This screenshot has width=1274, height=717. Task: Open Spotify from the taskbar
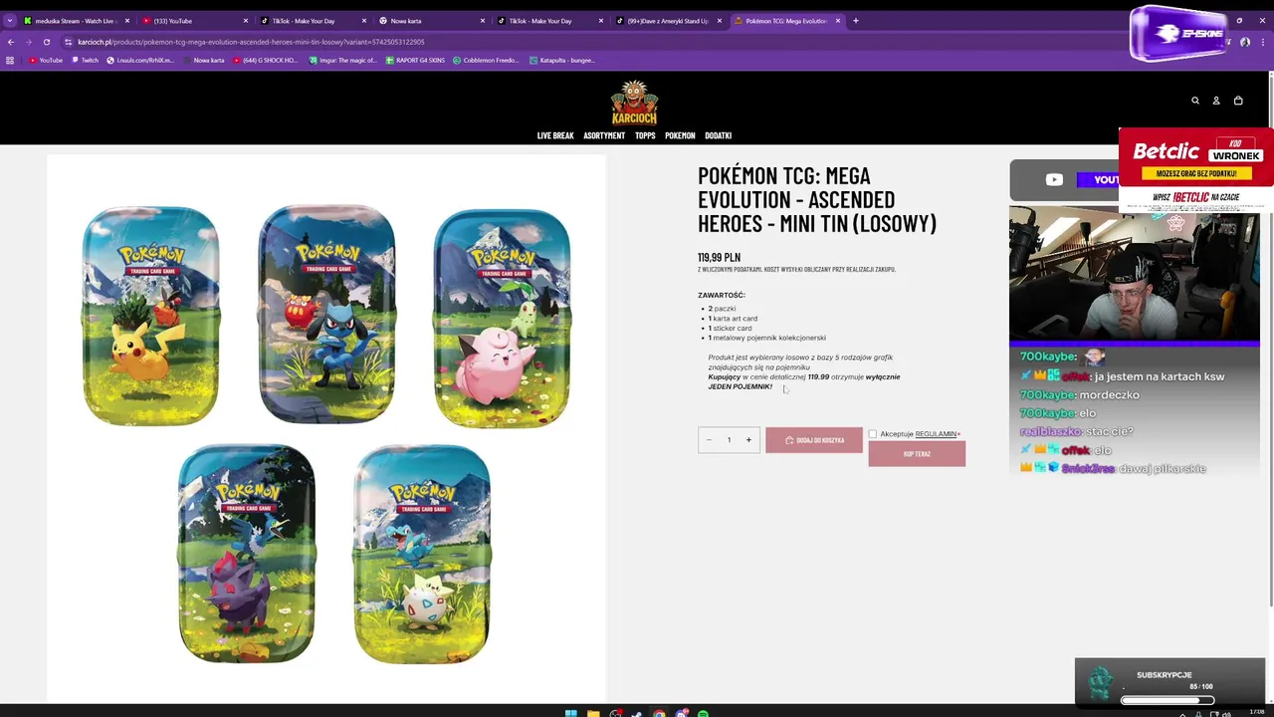[x=703, y=713]
